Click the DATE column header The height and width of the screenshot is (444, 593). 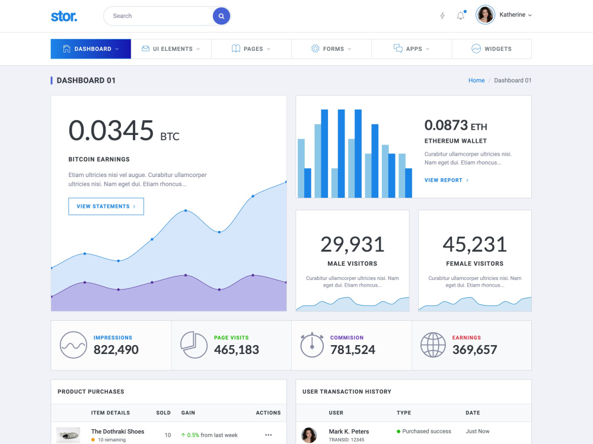pos(473,413)
